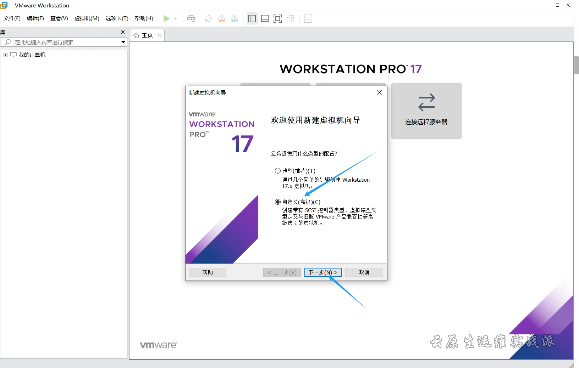
Task: Click the green power on play icon
Action: click(x=166, y=18)
